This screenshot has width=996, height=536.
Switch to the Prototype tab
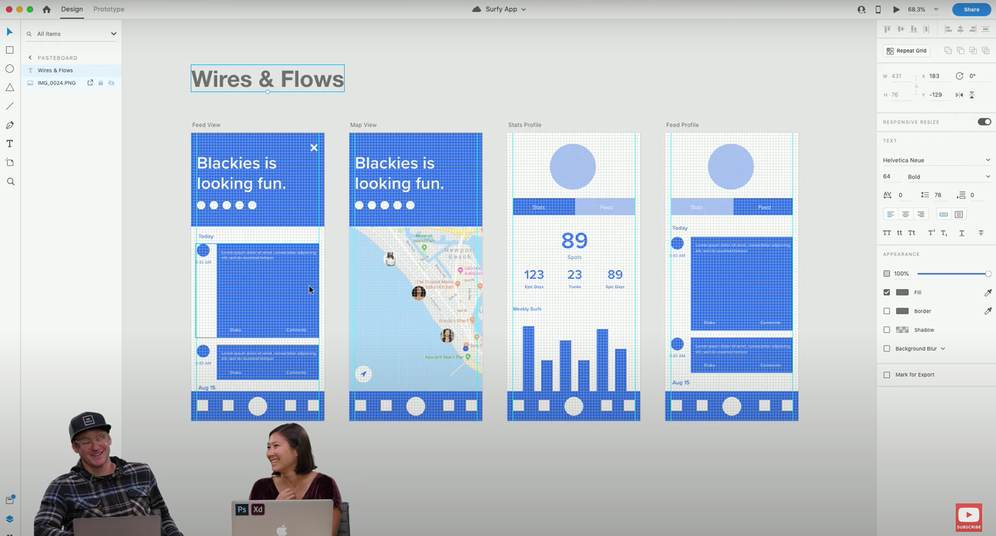click(109, 9)
